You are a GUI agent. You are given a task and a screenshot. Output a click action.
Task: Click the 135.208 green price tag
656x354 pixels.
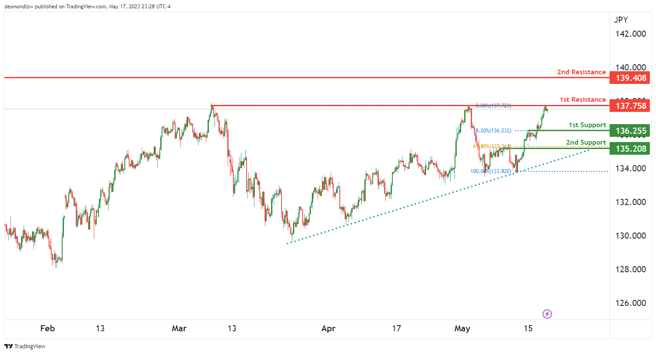[x=631, y=149]
